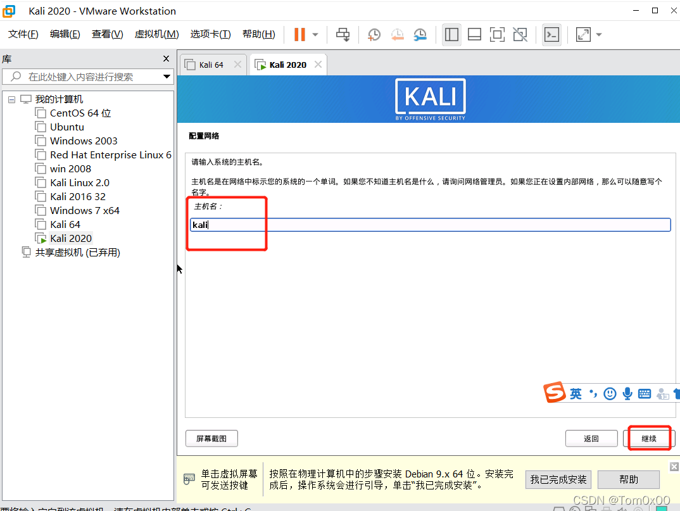Click the 继续 continue button

pyautogui.click(x=649, y=439)
